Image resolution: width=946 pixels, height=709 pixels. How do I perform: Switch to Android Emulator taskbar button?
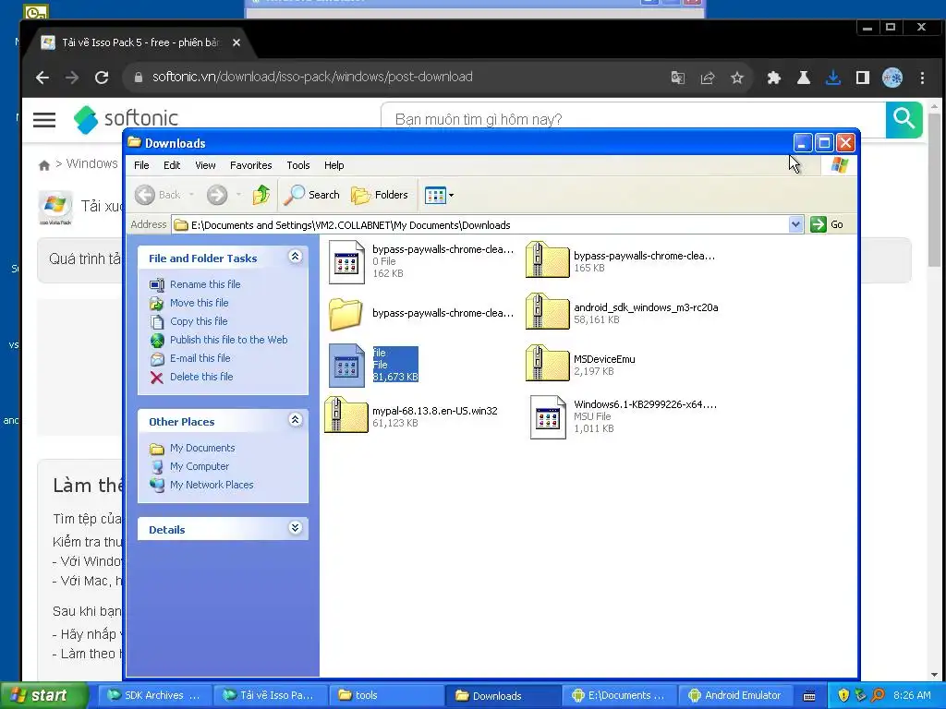click(734, 695)
